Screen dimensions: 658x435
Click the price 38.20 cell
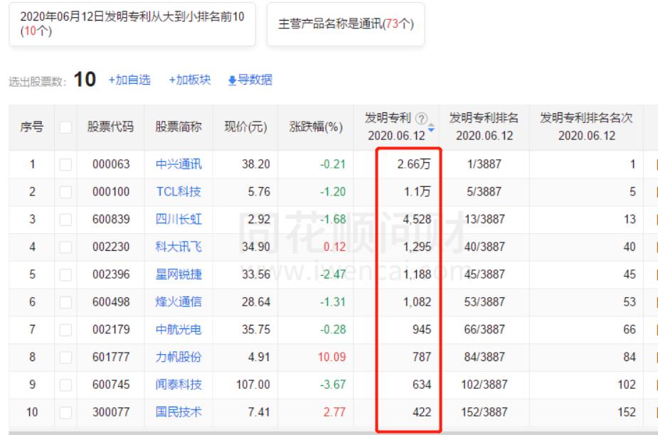pos(256,164)
